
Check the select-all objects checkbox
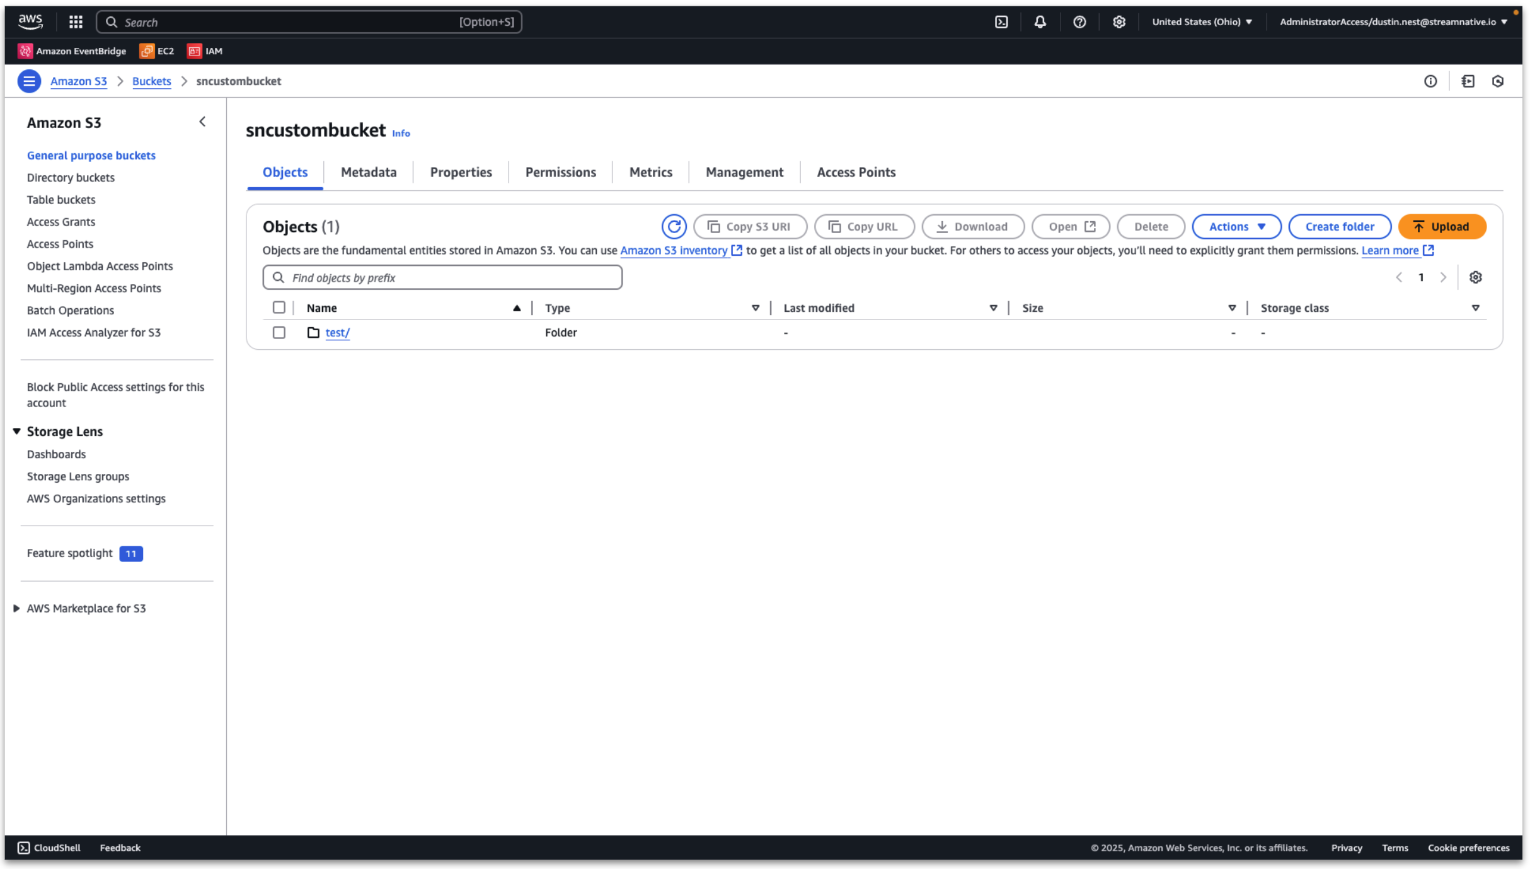tap(279, 308)
